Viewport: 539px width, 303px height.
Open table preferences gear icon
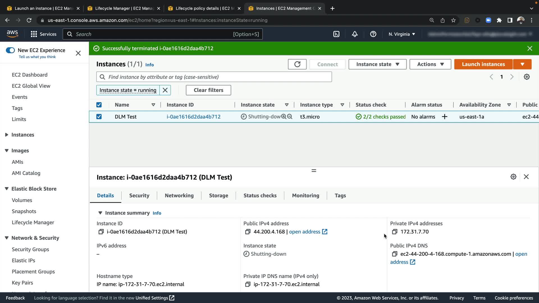[x=527, y=77]
